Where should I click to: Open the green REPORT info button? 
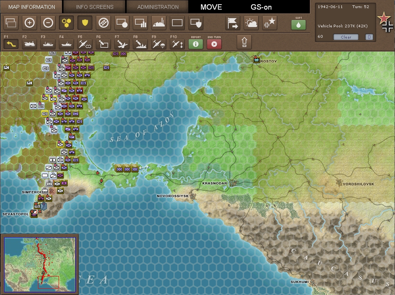(196, 44)
